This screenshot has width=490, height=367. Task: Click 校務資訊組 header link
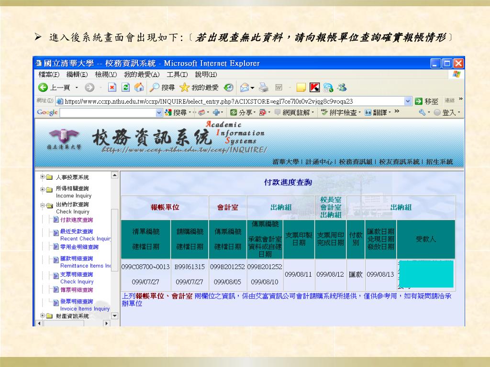click(356, 162)
